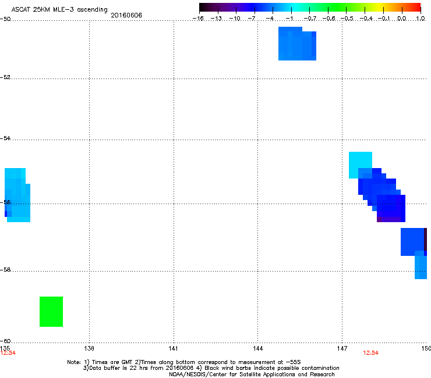Viewport: 431px width, 378px height.
Task: Pick the black end of the color bar
Action: [203, 7]
